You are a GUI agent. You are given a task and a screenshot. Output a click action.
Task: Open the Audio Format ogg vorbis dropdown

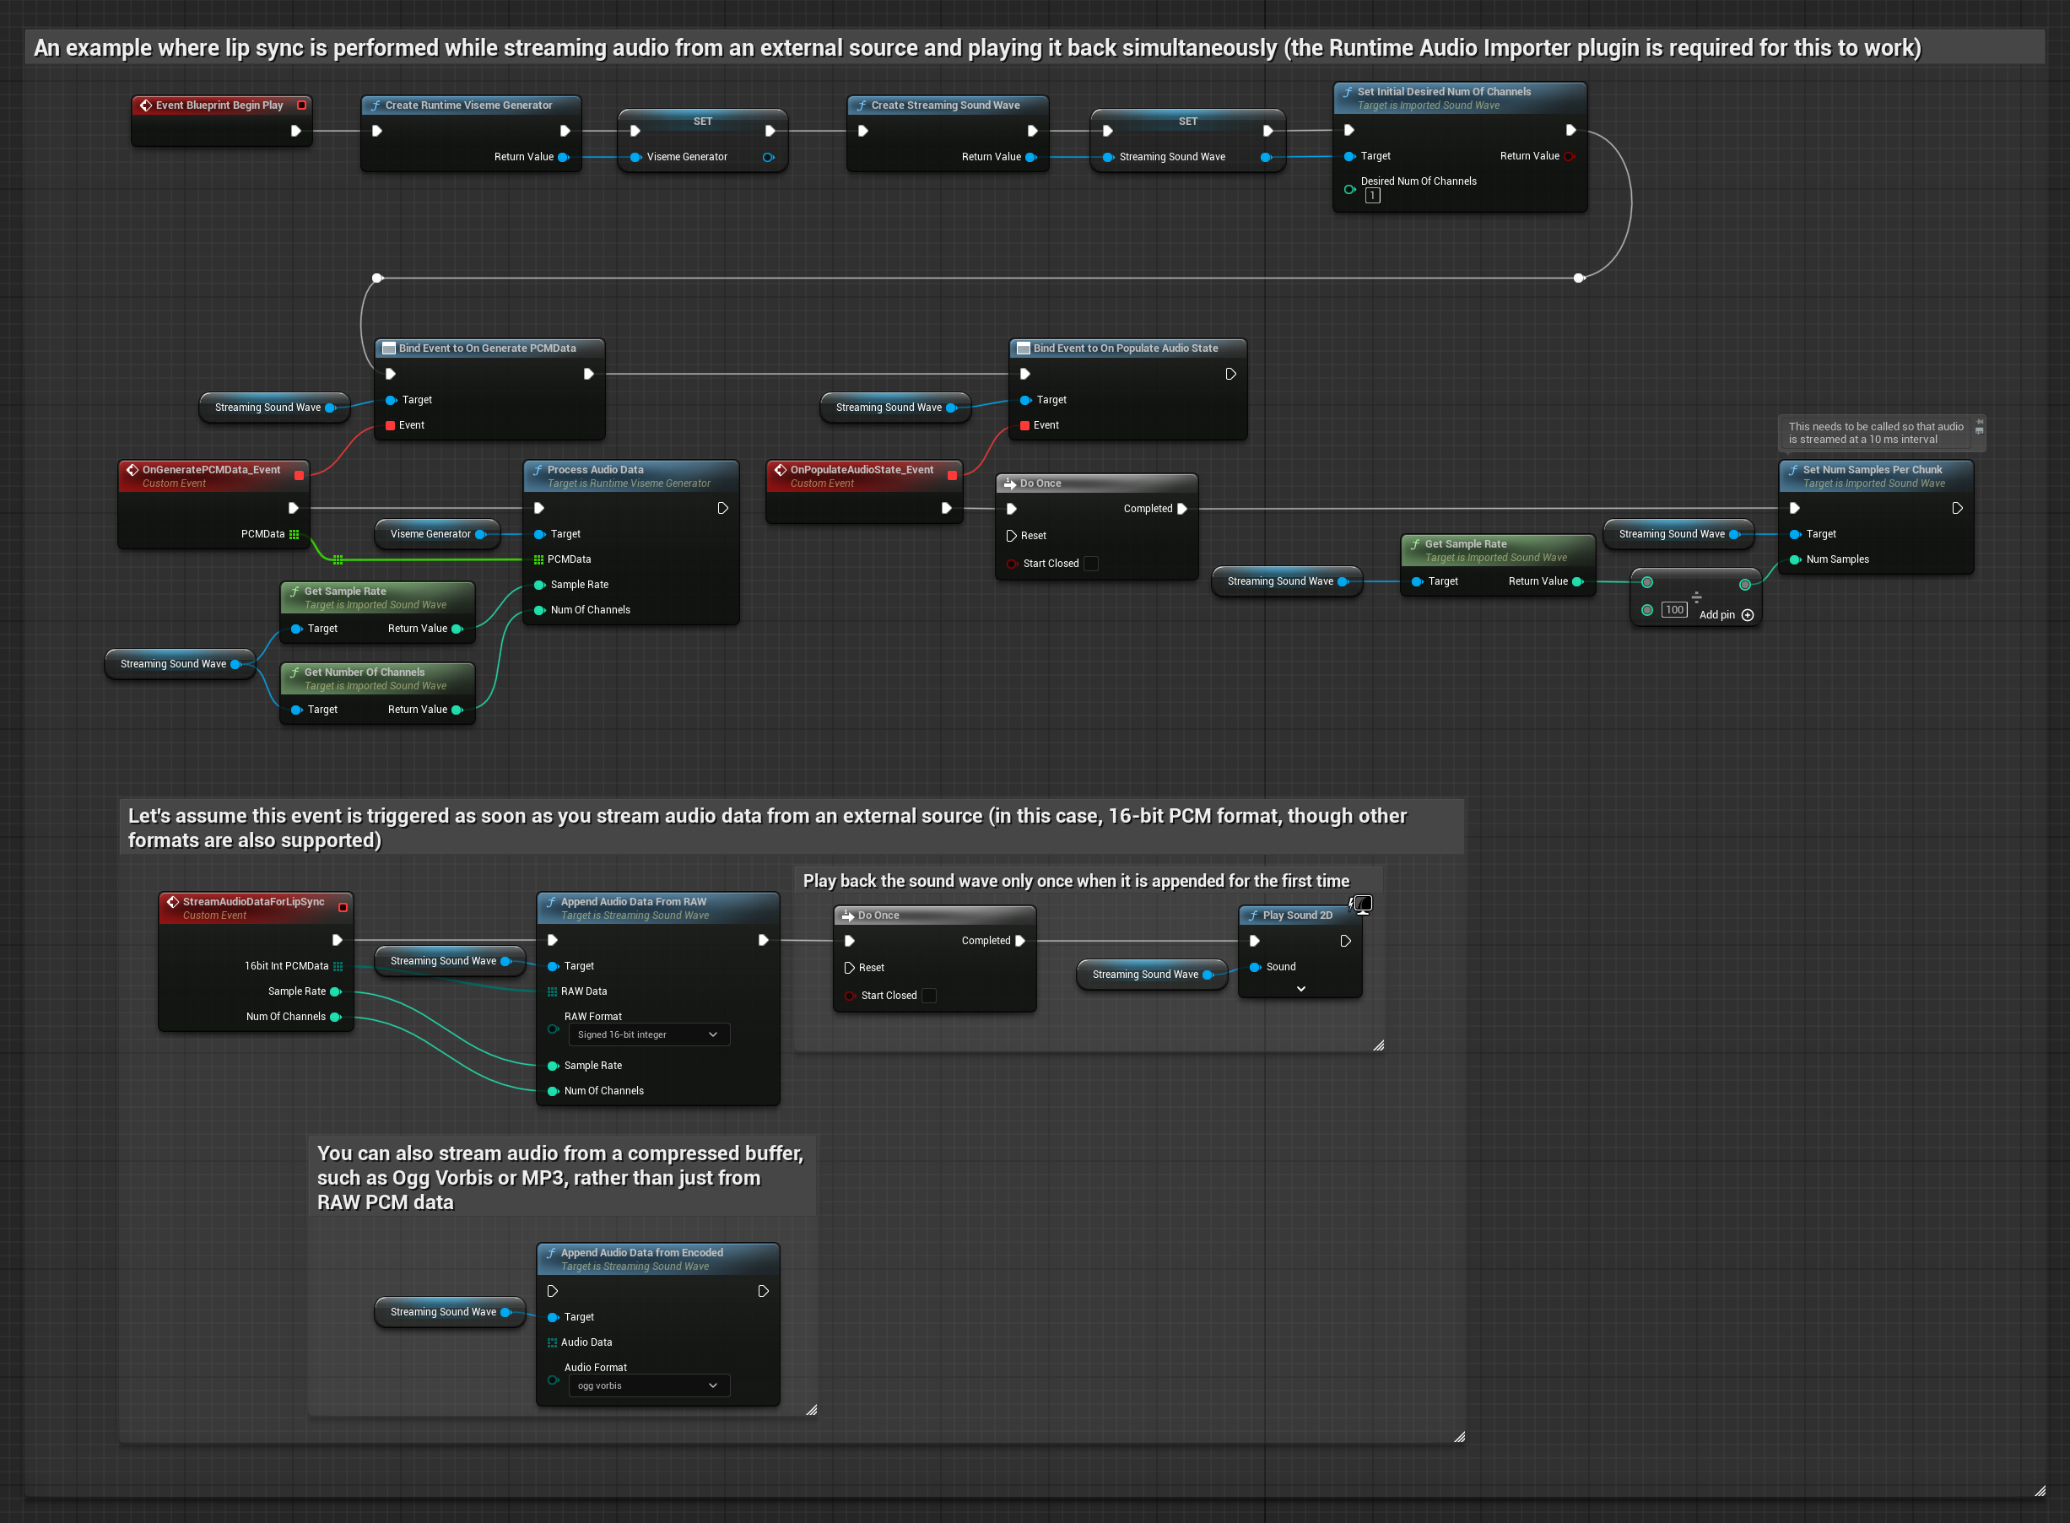(648, 1385)
